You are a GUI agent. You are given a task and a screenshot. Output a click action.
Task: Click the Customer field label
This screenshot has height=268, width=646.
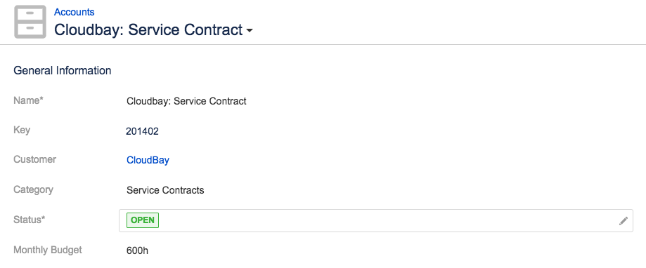[35, 159]
